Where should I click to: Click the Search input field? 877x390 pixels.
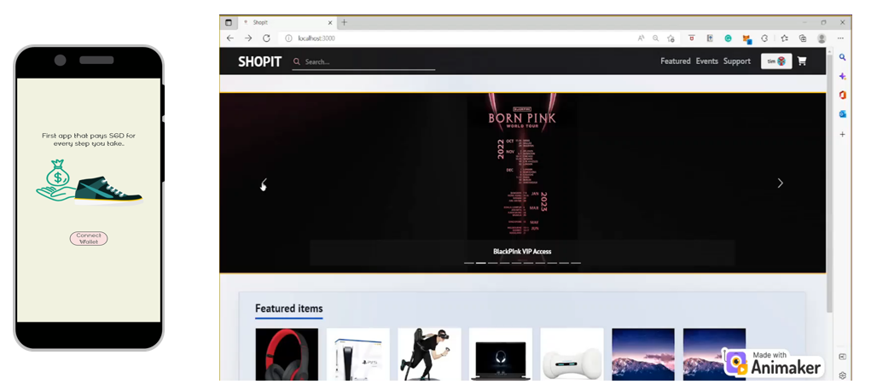(x=367, y=62)
